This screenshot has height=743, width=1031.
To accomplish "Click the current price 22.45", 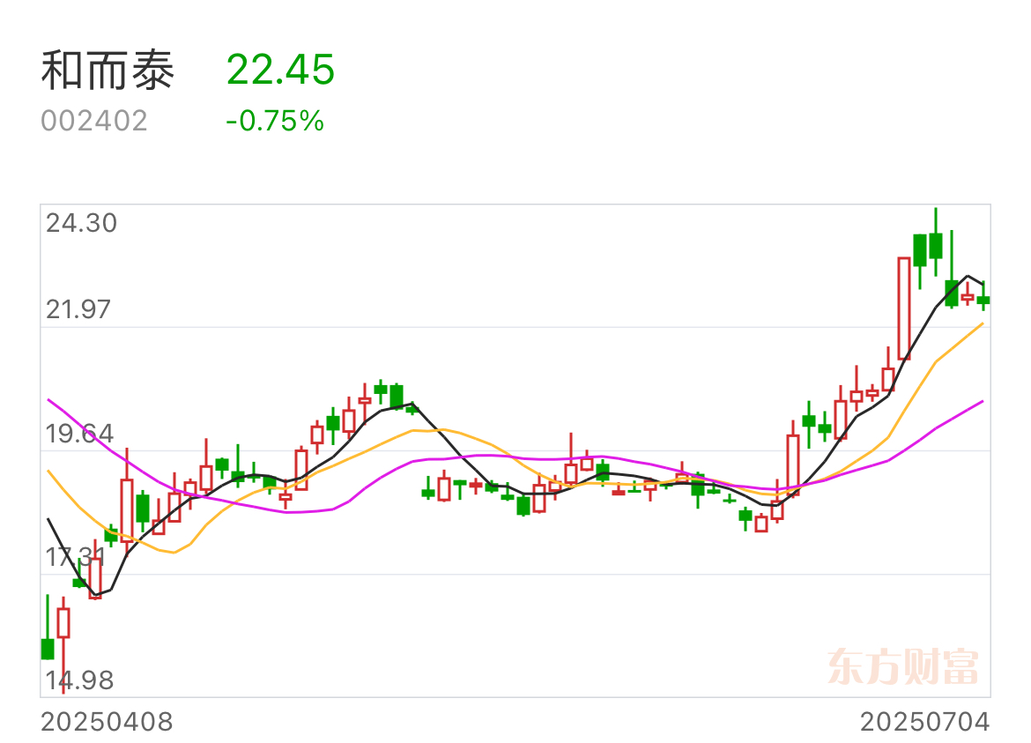I will pyautogui.click(x=281, y=70).
